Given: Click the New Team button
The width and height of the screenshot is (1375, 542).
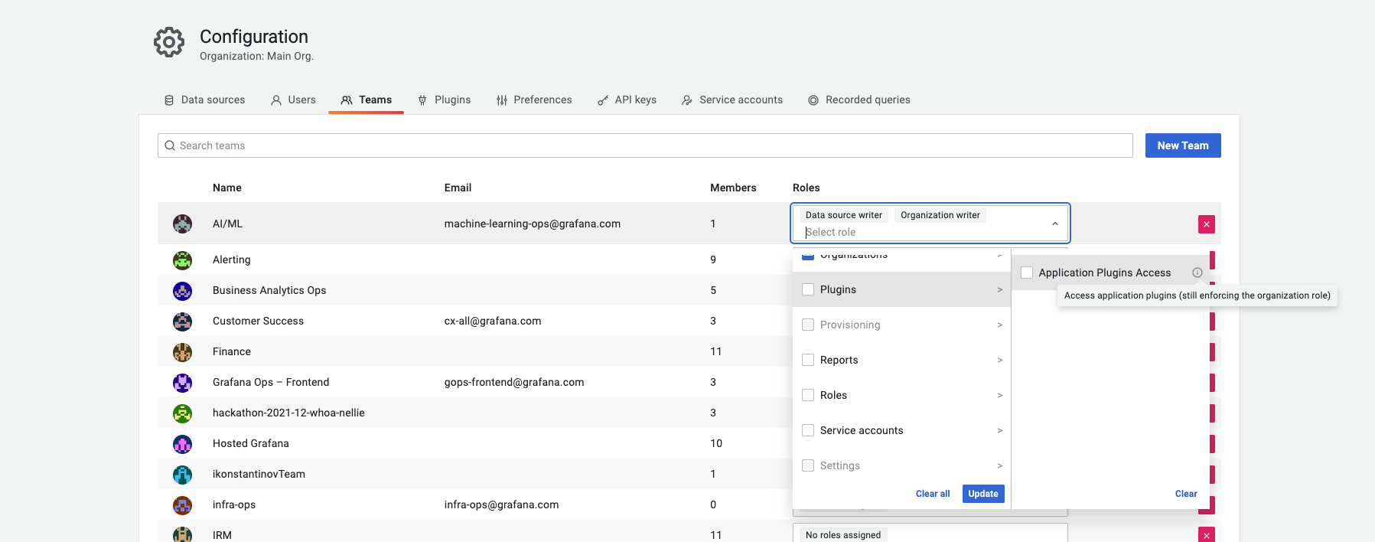Looking at the screenshot, I should [1182, 145].
